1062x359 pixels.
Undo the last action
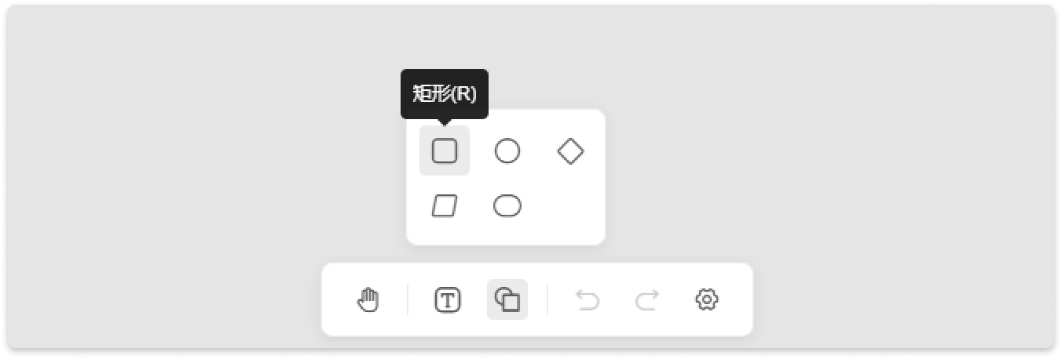point(588,299)
